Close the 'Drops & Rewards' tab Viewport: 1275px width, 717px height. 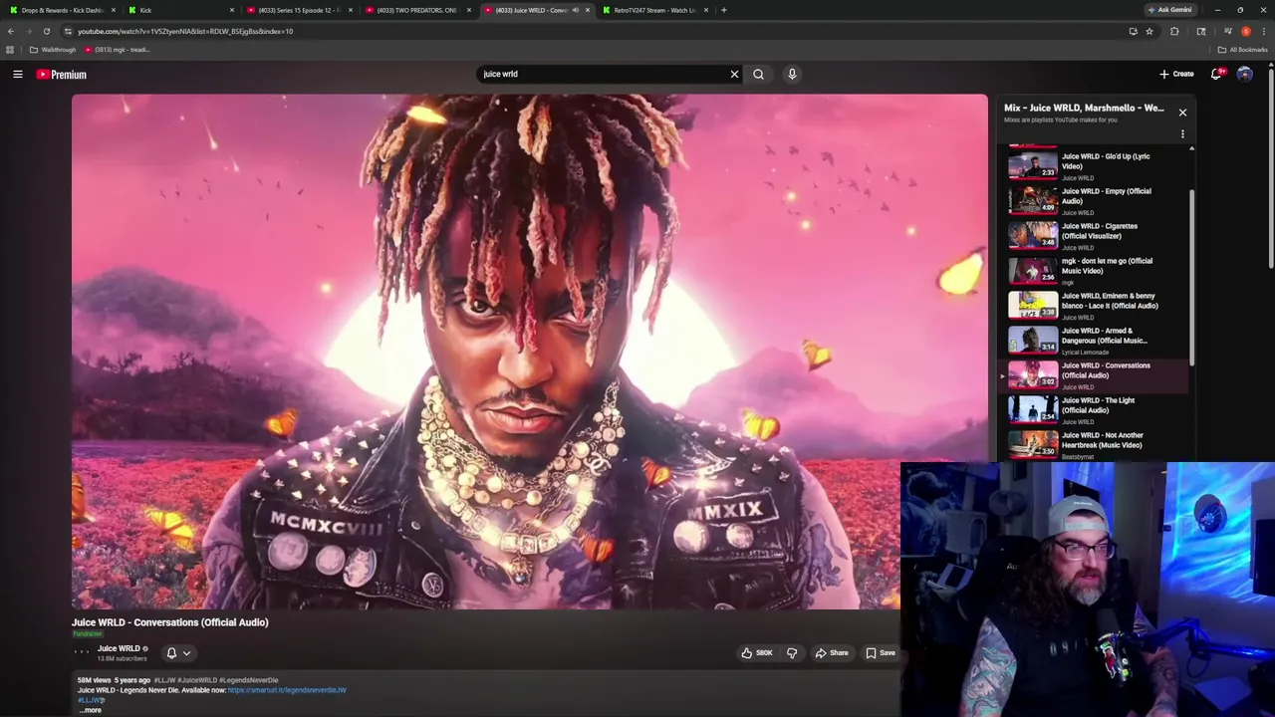(x=113, y=10)
